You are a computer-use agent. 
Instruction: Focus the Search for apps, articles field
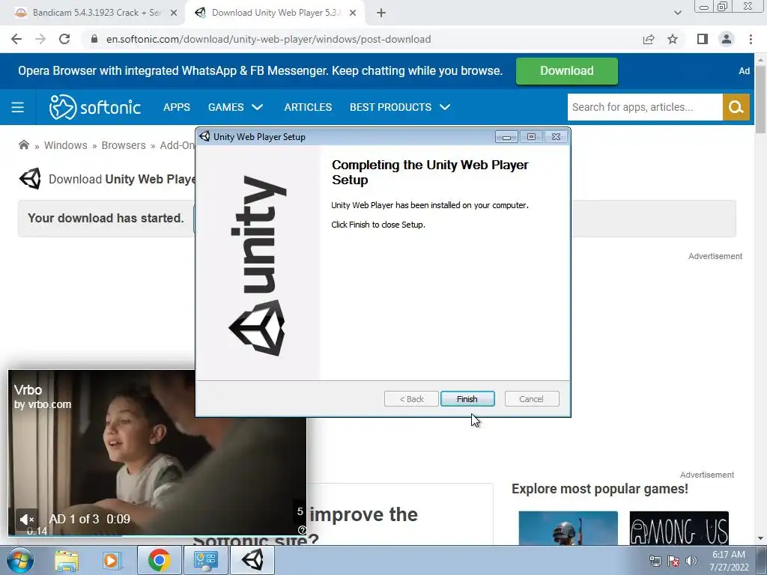tap(645, 107)
